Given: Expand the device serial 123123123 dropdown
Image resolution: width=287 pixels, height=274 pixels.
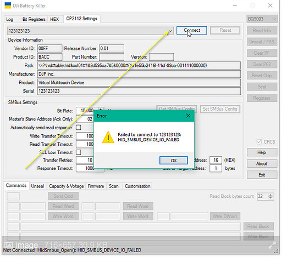Looking at the screenshot, I should click(x=170, y=31).
